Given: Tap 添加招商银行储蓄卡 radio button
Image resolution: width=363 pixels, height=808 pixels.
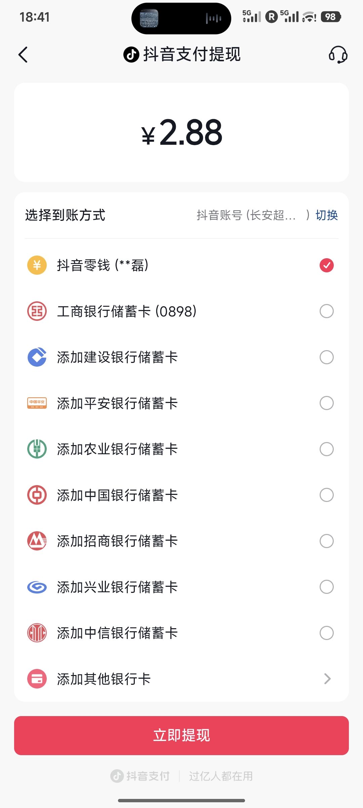Looking at the screenshot, I should tap(326, 541).
